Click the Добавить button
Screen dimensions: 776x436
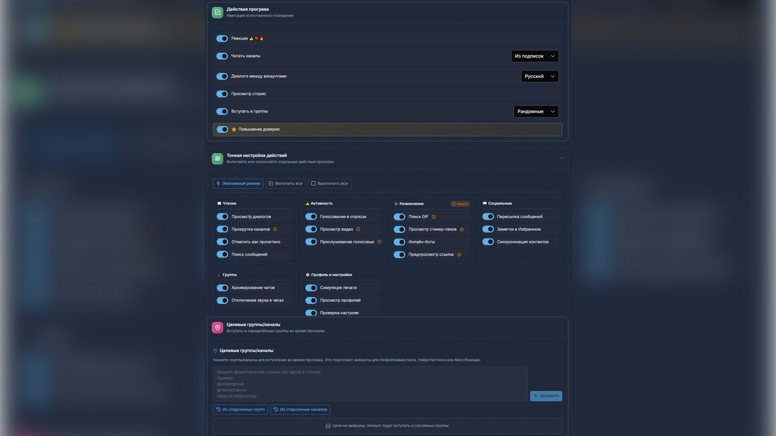click(x=546, y=396)
